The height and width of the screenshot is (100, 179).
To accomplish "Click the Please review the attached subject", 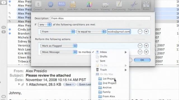I will point(48,75).
